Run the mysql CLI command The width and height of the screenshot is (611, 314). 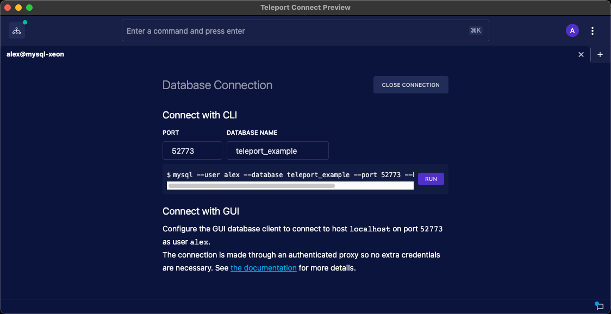point(431,179)
